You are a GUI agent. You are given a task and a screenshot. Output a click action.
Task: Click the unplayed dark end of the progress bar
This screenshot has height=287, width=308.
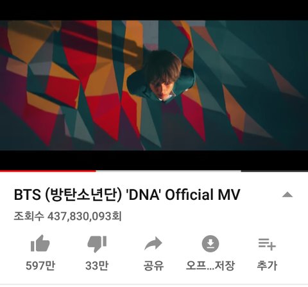[x=275, y=171]
